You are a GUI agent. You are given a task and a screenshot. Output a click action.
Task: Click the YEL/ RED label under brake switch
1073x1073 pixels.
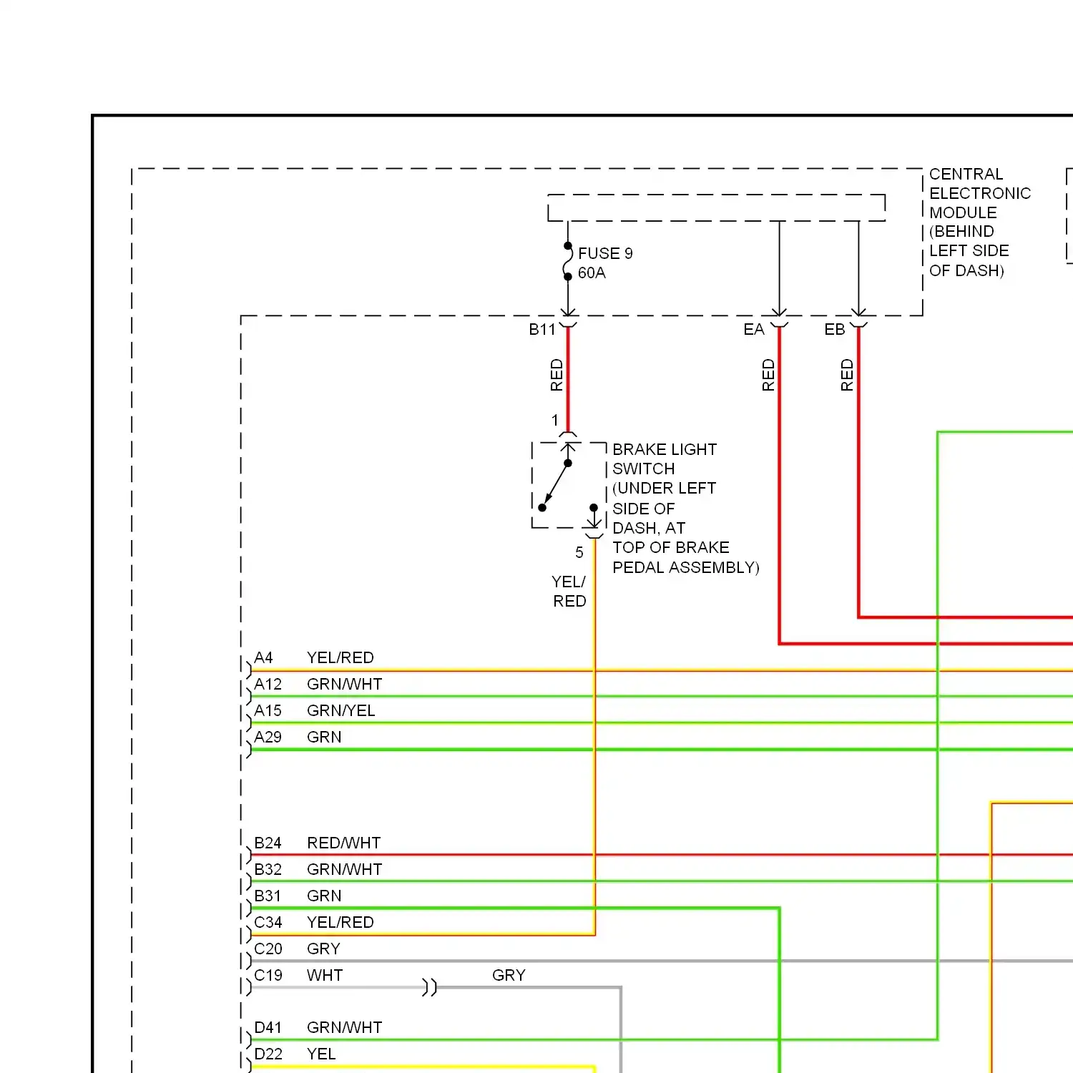pyautogui.click(x=569, y=591)
